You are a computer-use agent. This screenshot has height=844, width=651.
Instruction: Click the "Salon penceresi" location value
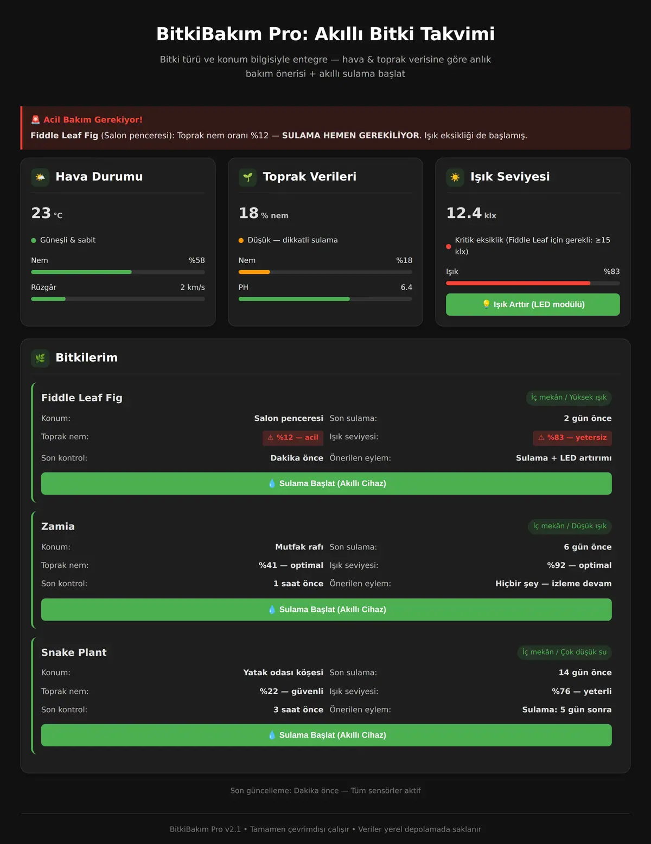pos(289,418)
